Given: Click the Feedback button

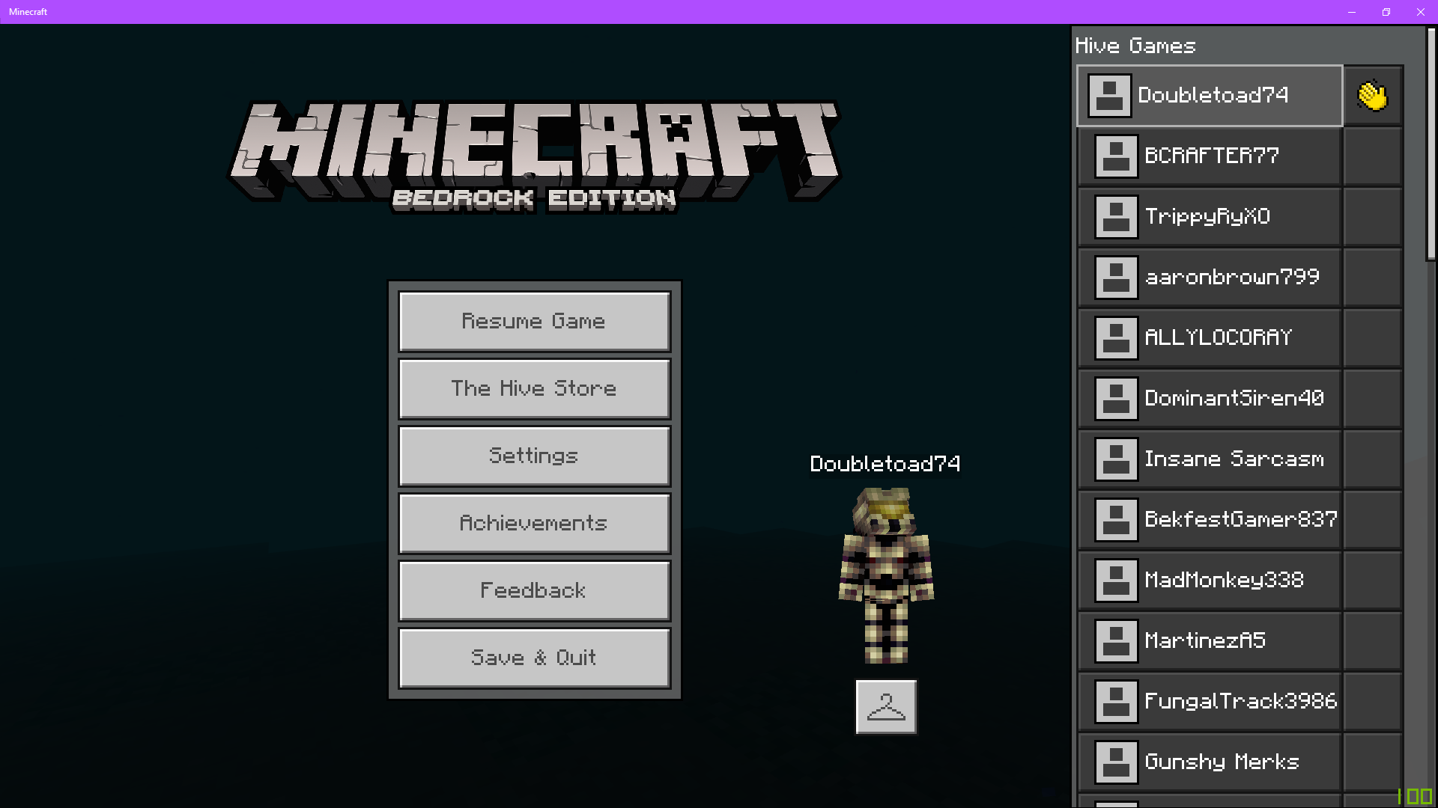Looking at the screenshot, I should [534, 591].
